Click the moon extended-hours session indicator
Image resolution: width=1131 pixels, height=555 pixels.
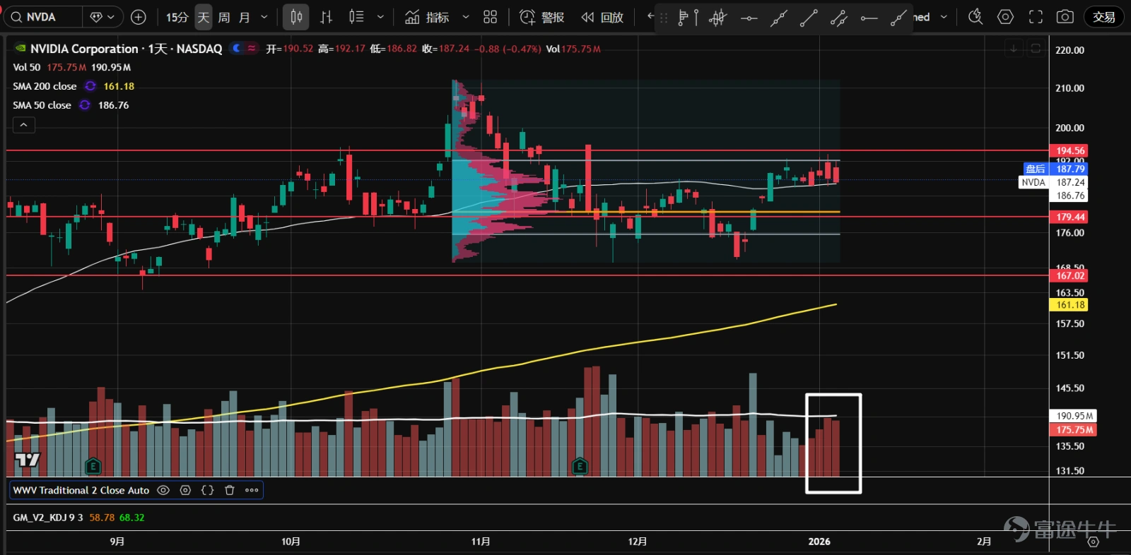pyautogui.click(x=237, y=48)
